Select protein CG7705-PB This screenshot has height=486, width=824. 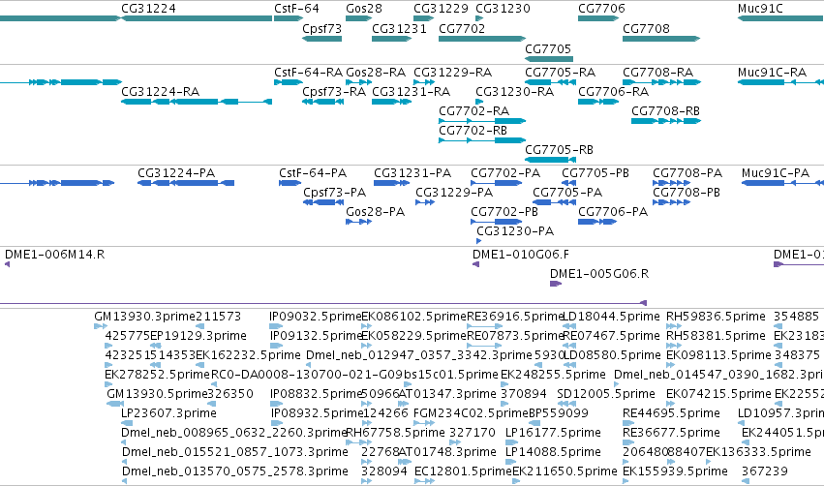[x=595, y=173]
